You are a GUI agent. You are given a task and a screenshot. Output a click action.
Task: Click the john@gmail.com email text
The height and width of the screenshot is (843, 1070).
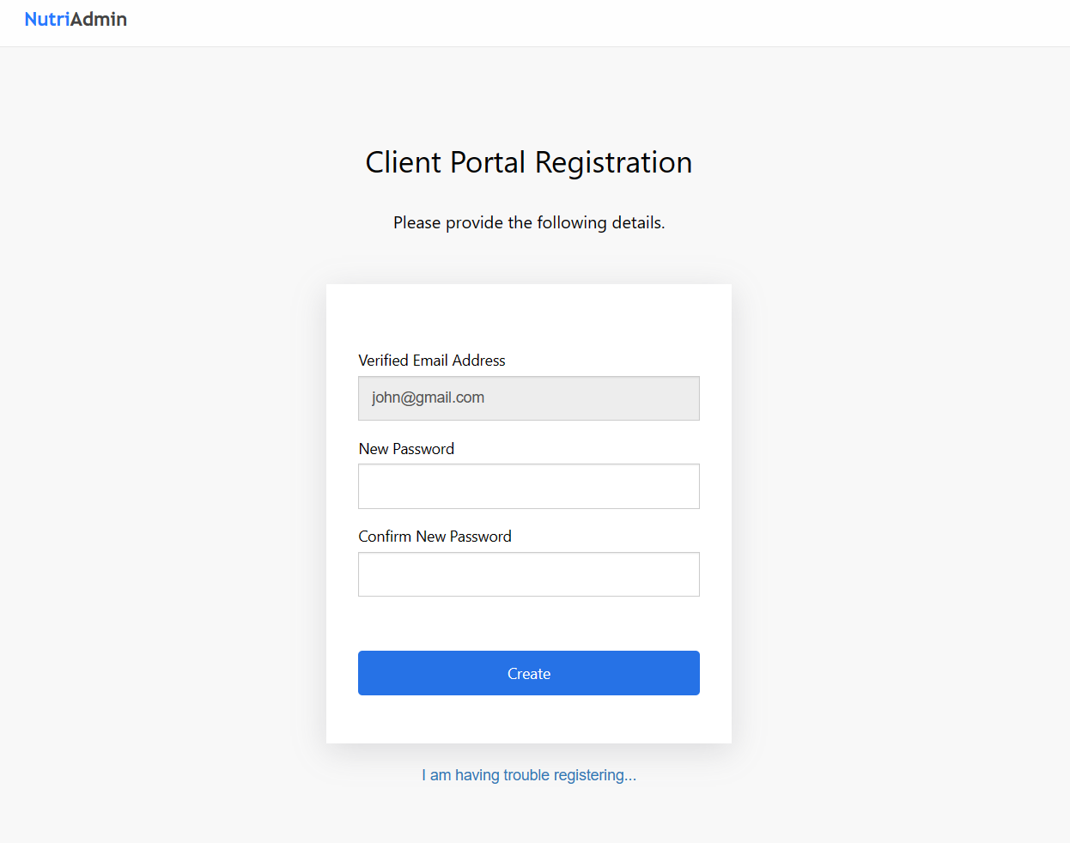428,397
